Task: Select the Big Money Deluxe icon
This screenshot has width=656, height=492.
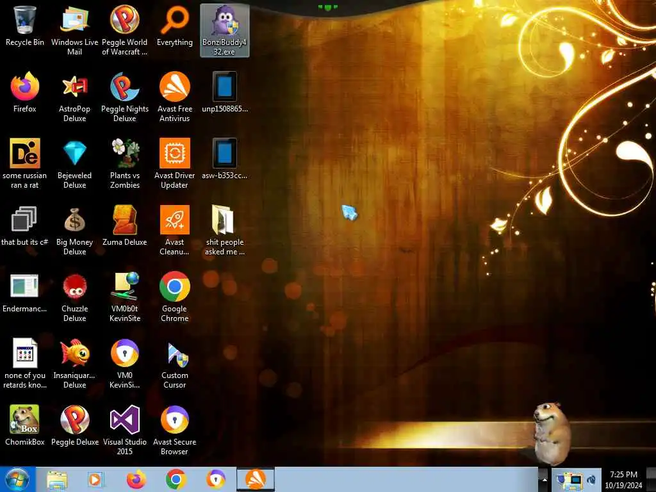Action: (74, 230)
